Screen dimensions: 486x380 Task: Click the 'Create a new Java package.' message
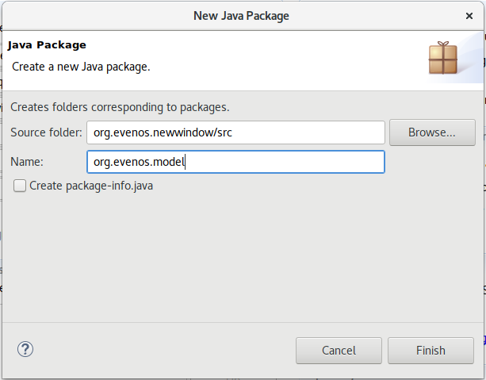pos(80,67)
